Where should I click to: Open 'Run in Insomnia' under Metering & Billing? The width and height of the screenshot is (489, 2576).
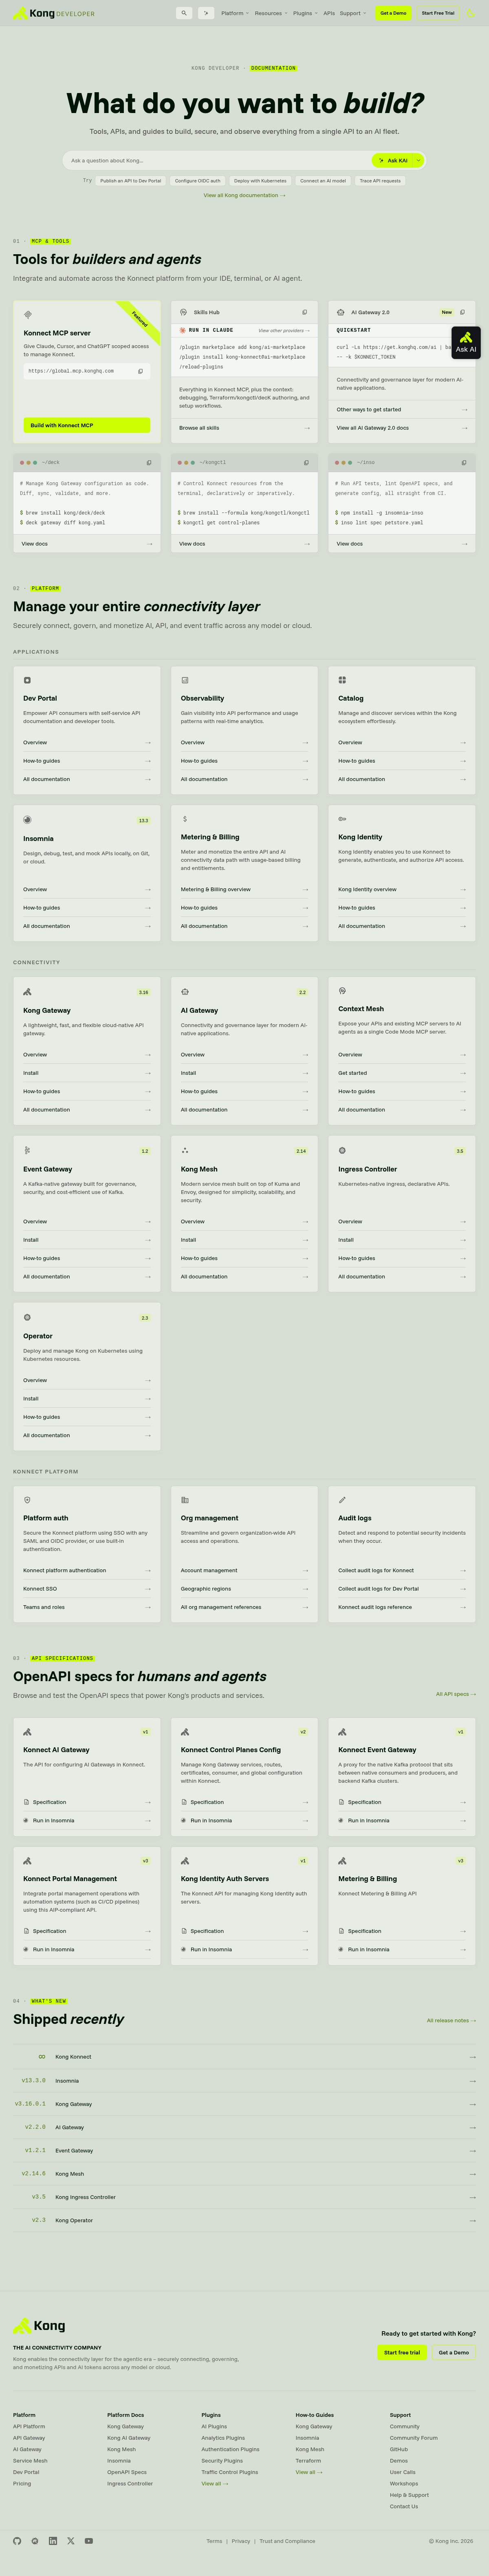tap(402, 1949)
